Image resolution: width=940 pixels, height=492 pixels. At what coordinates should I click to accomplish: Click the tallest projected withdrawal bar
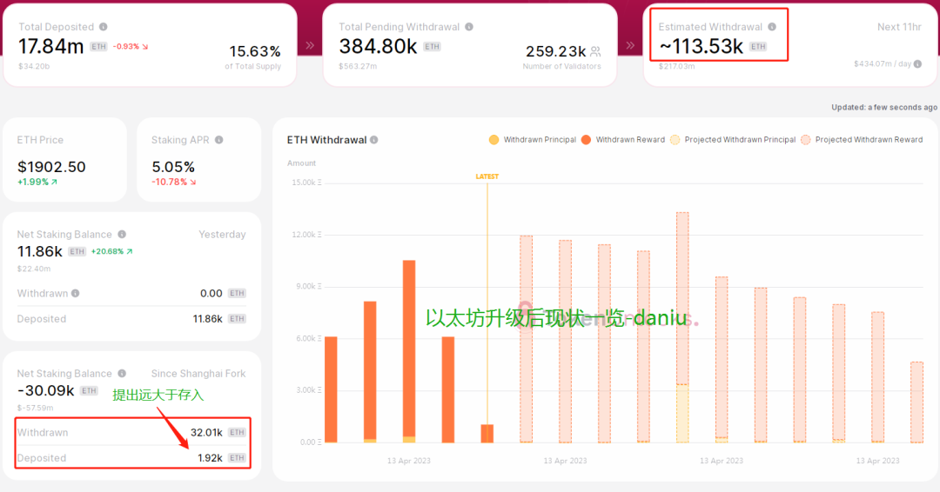pos(682,328)
